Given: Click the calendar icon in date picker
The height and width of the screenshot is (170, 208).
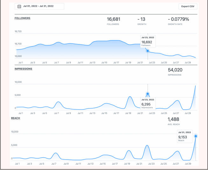Looking at the screenshot, I should [19, 6].
